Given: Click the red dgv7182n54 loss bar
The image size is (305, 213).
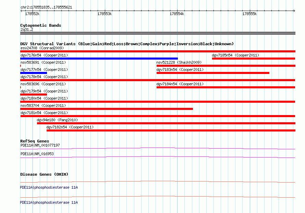Looking at the screenshot, I should coord(171,130).
